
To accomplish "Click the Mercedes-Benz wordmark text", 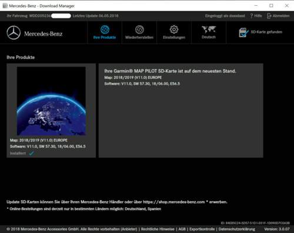I will click(44, 34).
